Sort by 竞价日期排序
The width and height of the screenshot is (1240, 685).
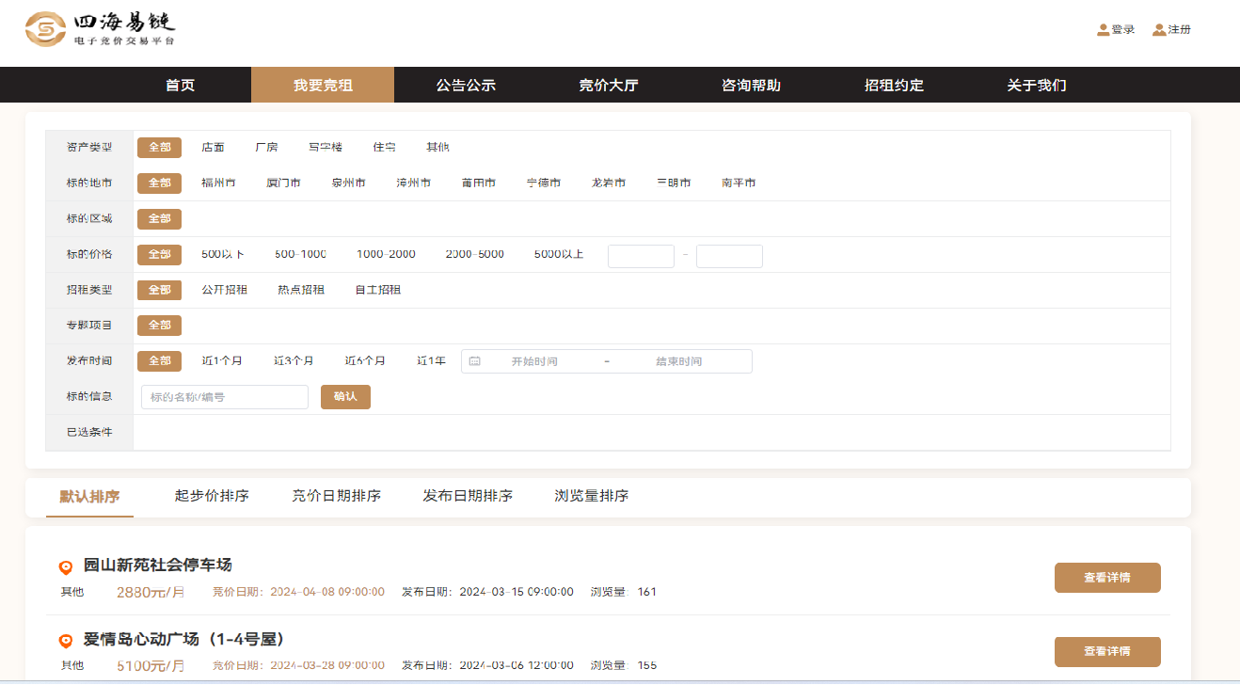(336, 496)
